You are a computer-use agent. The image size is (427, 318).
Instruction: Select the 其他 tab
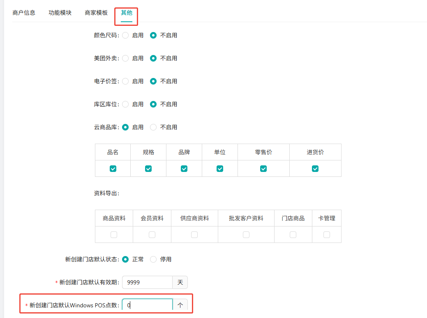click(x=127, y=13)
